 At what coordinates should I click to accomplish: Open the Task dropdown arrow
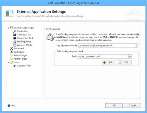[130, 56]
